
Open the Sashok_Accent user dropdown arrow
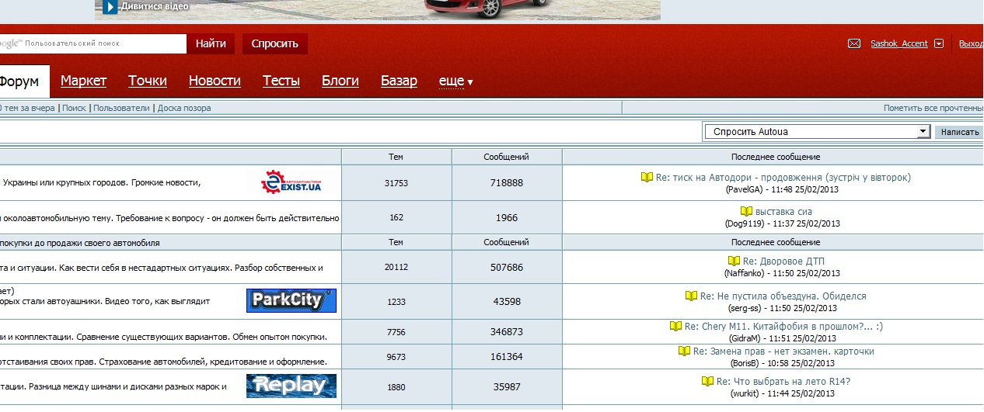pos(939,44)
